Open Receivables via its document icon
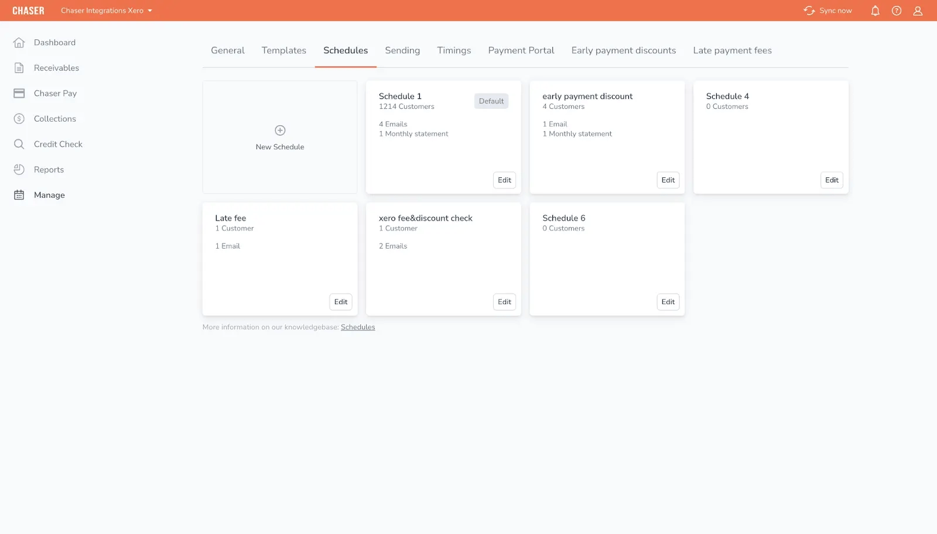The height and width of the screenshot is (534, 937). pyautogui.click(x=19, y=68)
